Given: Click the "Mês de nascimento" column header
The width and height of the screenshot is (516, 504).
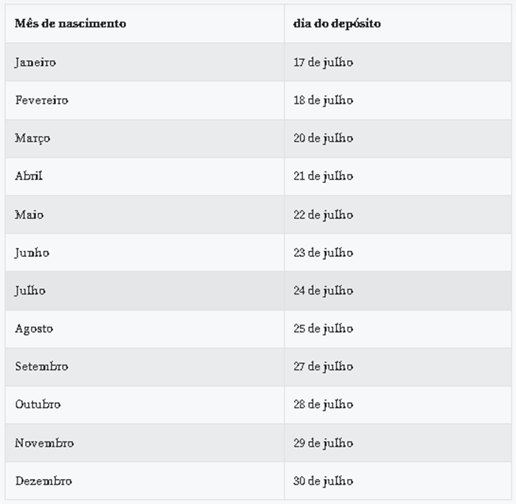Looking at the screenshot, I should point(71,24).
